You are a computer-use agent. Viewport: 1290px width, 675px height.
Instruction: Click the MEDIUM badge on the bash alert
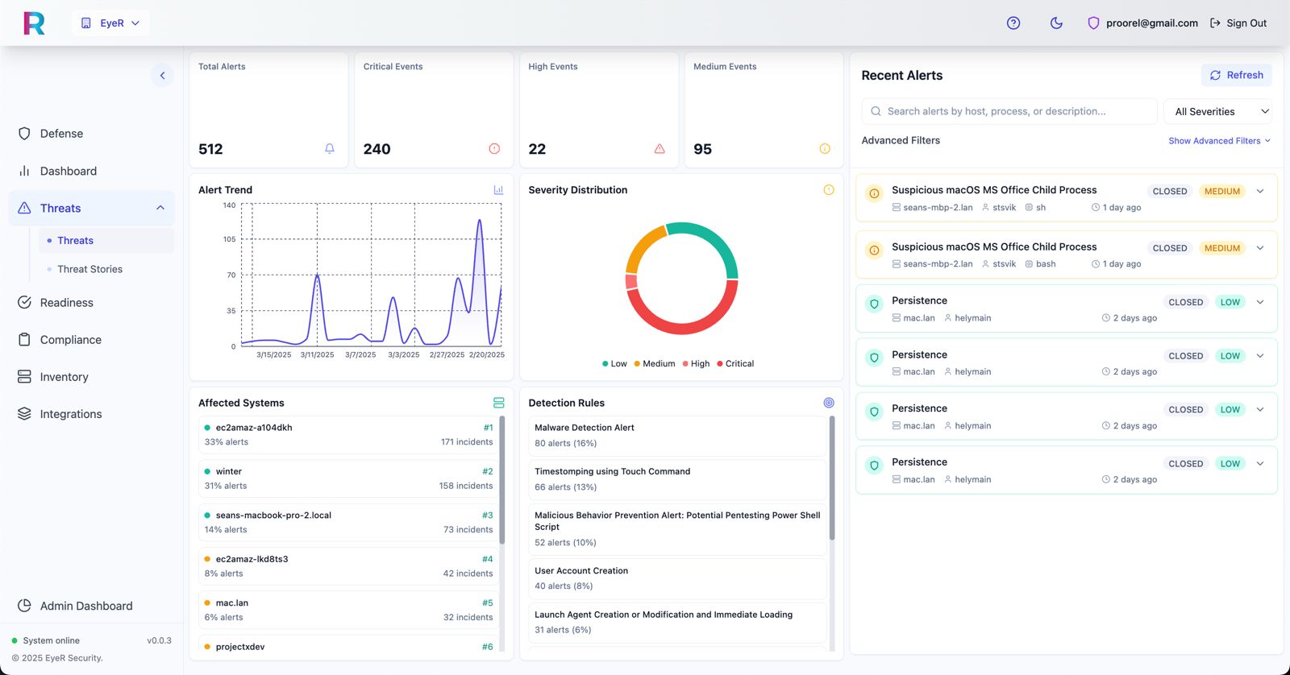click(1222, 248)
